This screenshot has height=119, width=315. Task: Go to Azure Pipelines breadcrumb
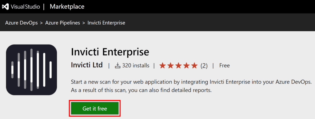point(62,23)
